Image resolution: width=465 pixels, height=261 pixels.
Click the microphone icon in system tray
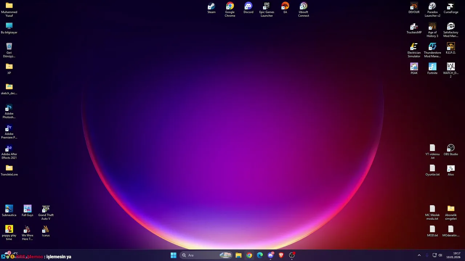tap(427, 255)
